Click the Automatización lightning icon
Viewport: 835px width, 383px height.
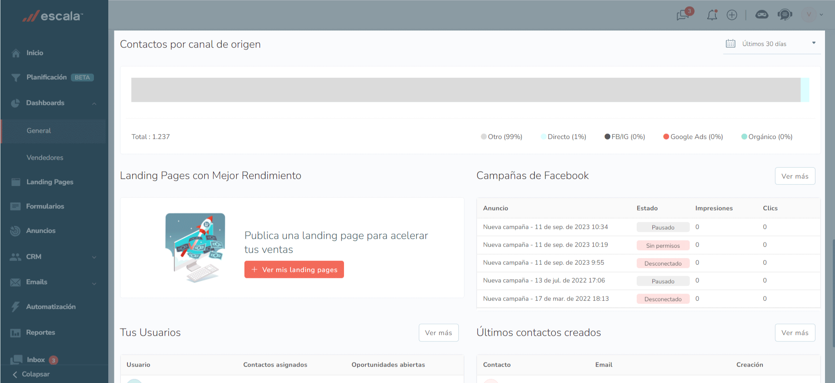[x=15, y=306]
